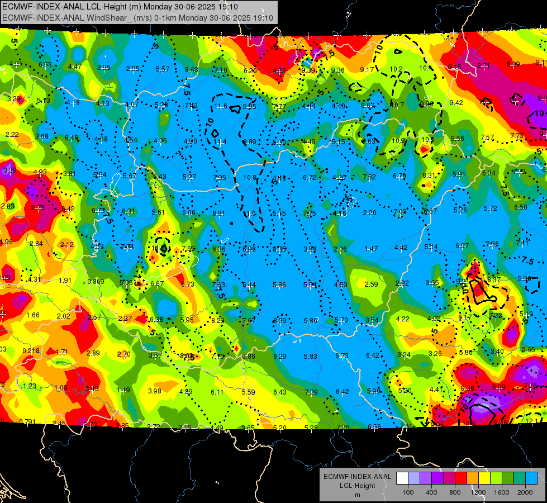Click the legend tick label 1200
Screen dimensions: 547x503
[478, 492]
